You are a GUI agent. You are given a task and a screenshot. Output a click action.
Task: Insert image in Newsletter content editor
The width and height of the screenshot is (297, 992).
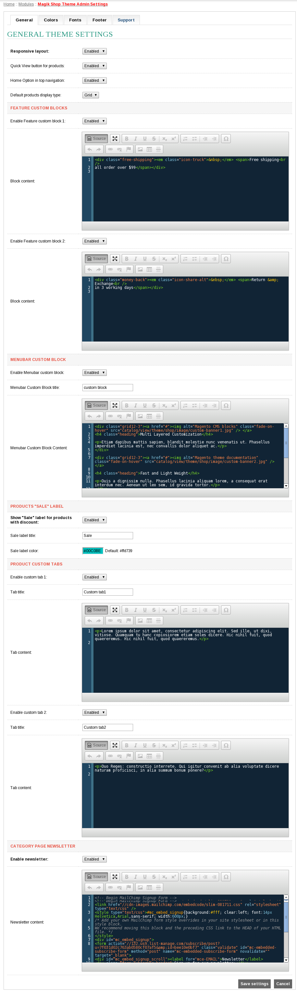pos(140,888)
